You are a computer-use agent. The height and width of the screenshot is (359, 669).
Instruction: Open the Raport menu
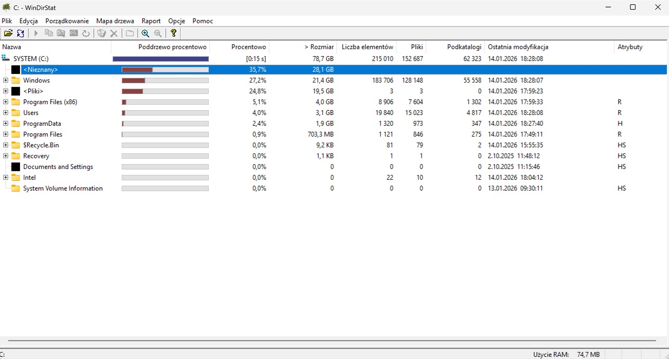(151, 21)
